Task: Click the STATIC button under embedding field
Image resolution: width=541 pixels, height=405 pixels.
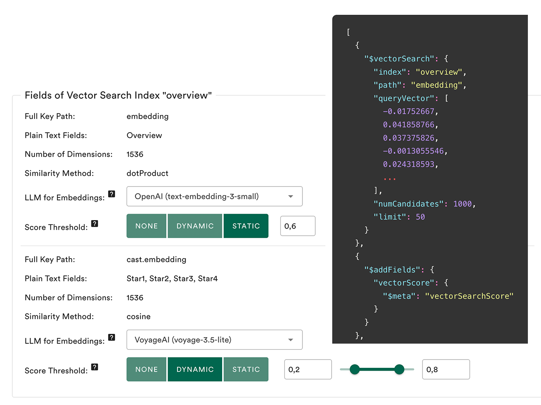Action: [x=246, y=226]
